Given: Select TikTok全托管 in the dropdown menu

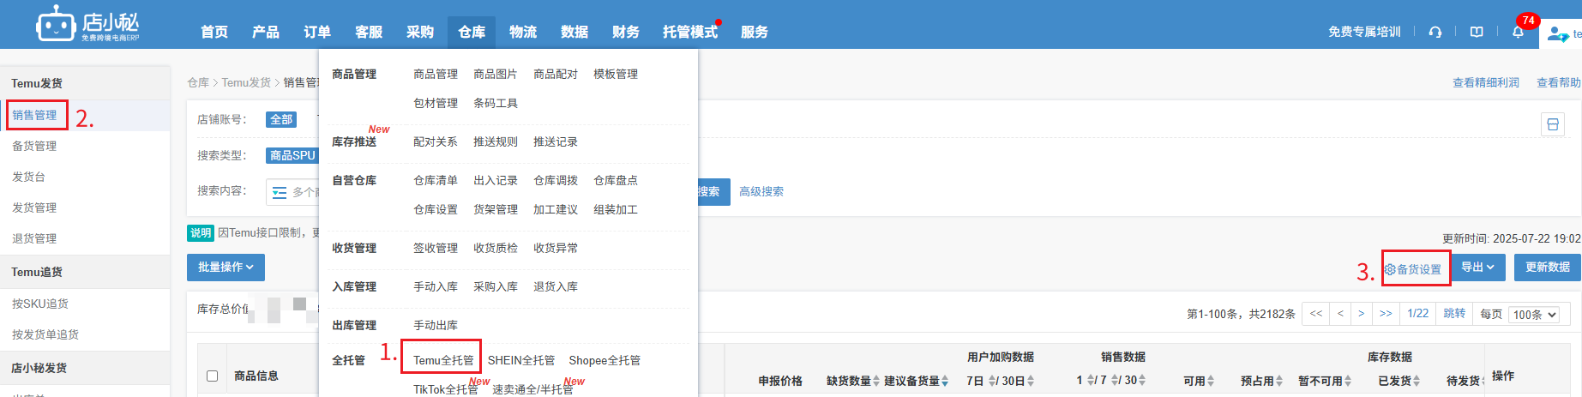Looking at the screenshot, I should pos(445,389).
